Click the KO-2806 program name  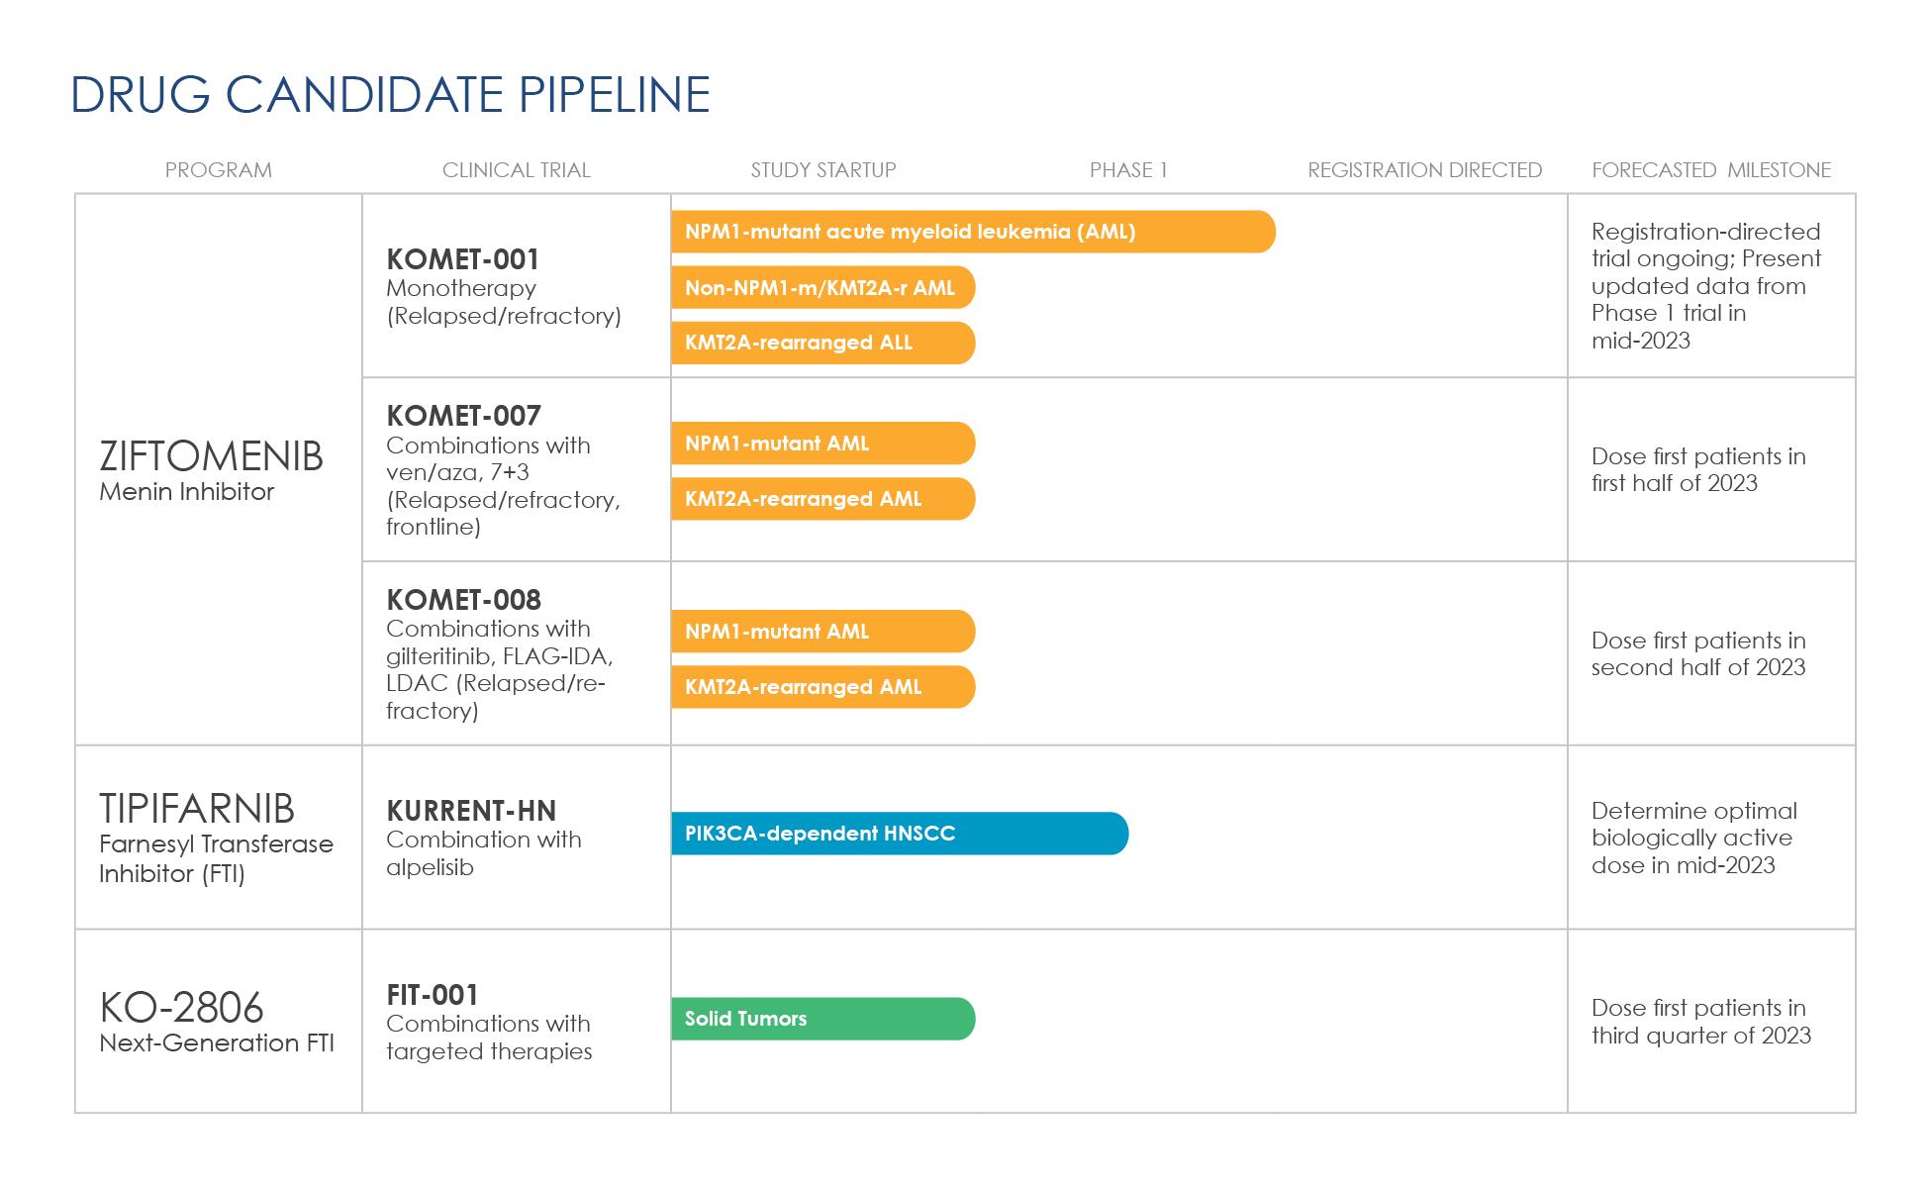(181, 1008)
